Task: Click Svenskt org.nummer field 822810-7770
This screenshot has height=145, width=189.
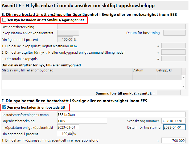Action: click(x=173, y=121)
